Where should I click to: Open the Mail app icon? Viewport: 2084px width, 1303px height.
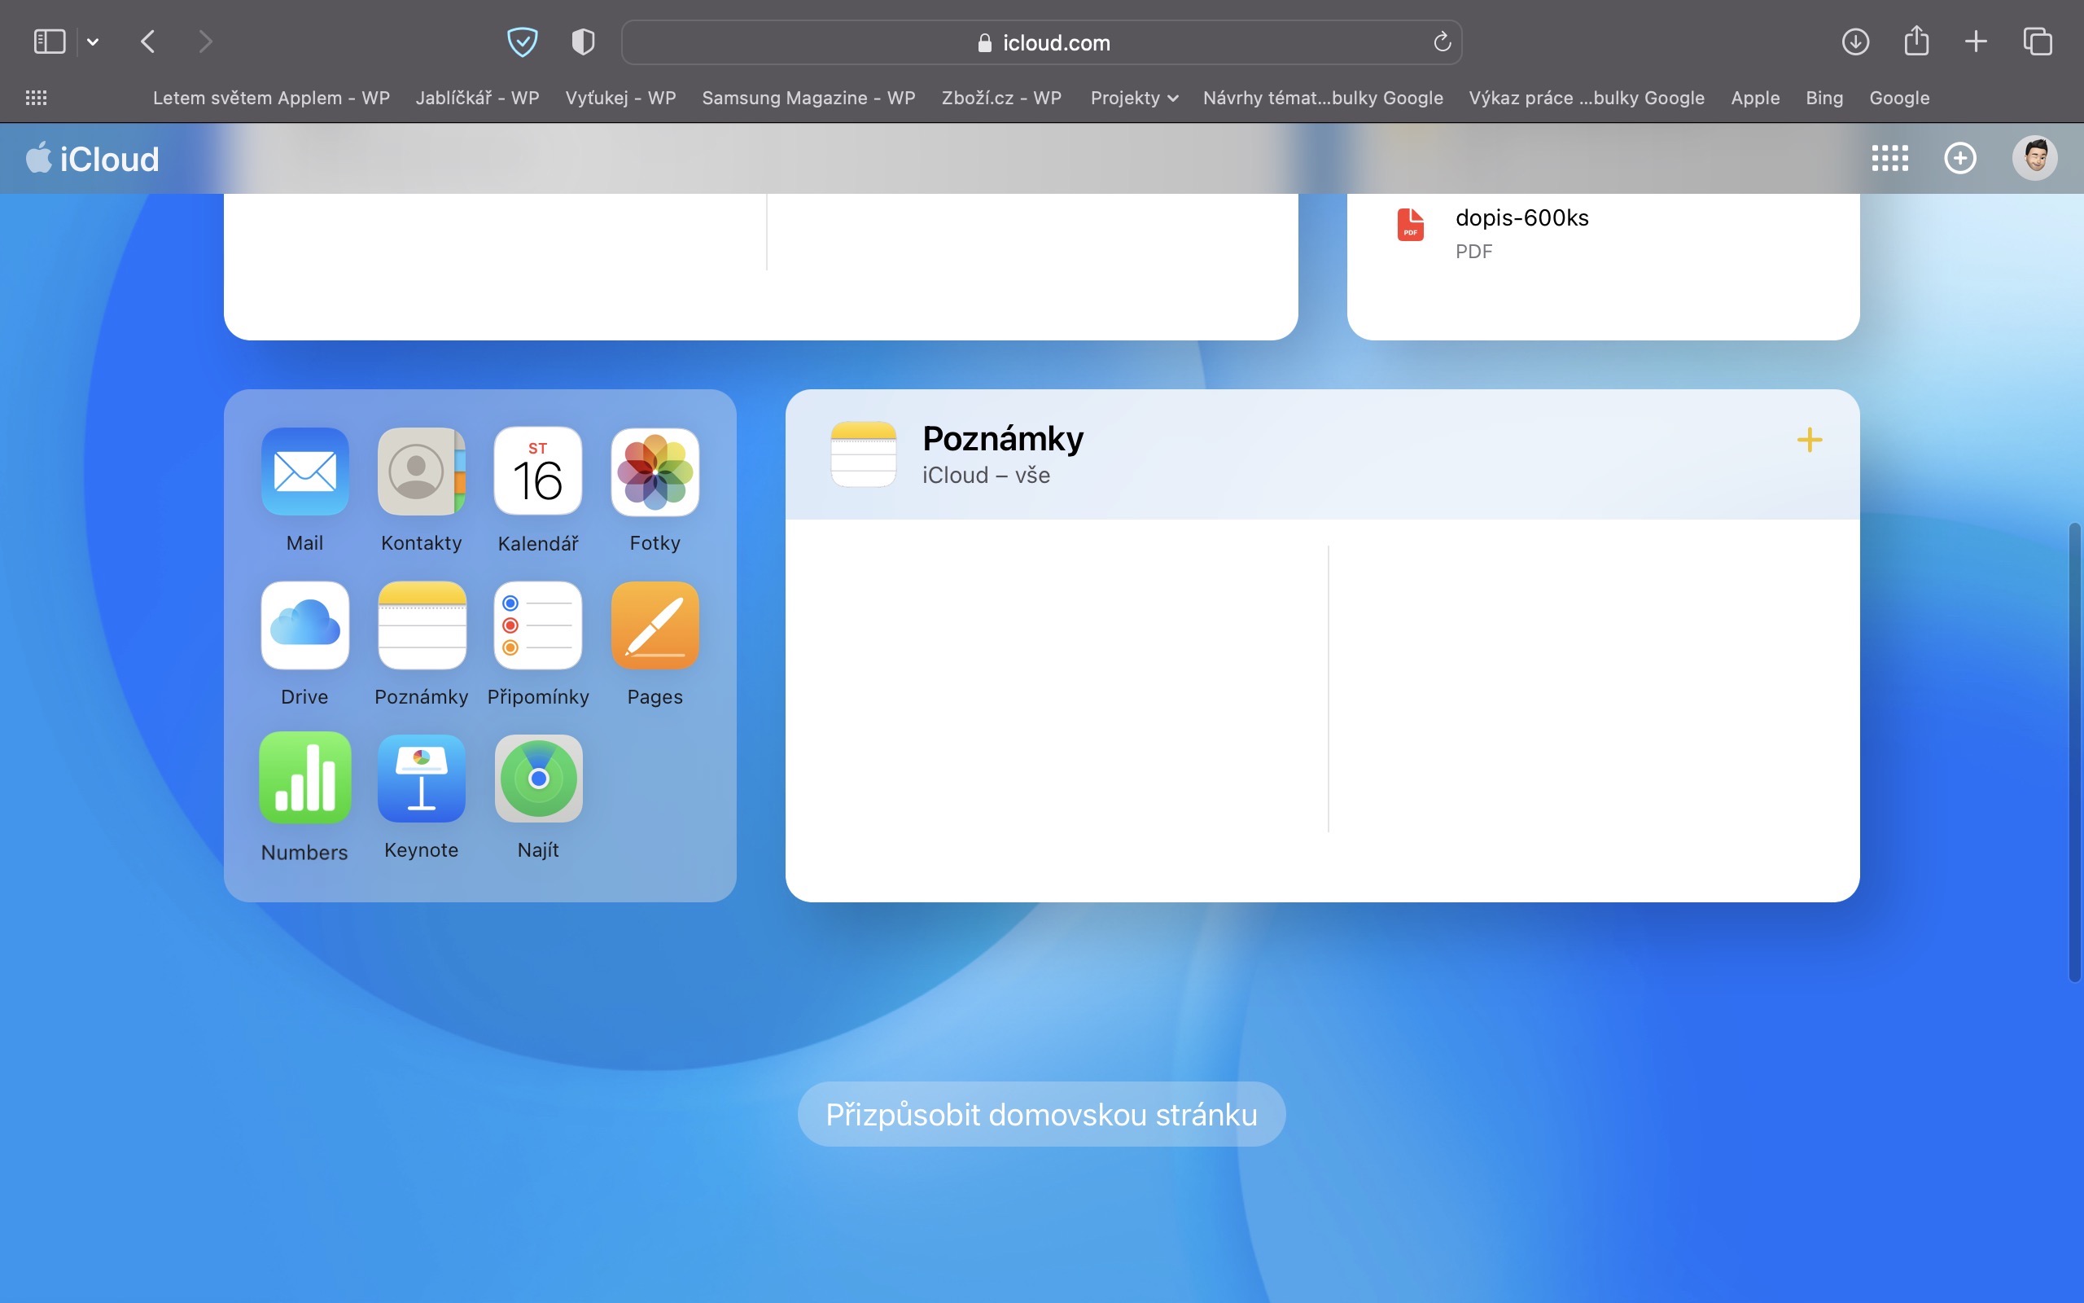click(x=304, y=472)
